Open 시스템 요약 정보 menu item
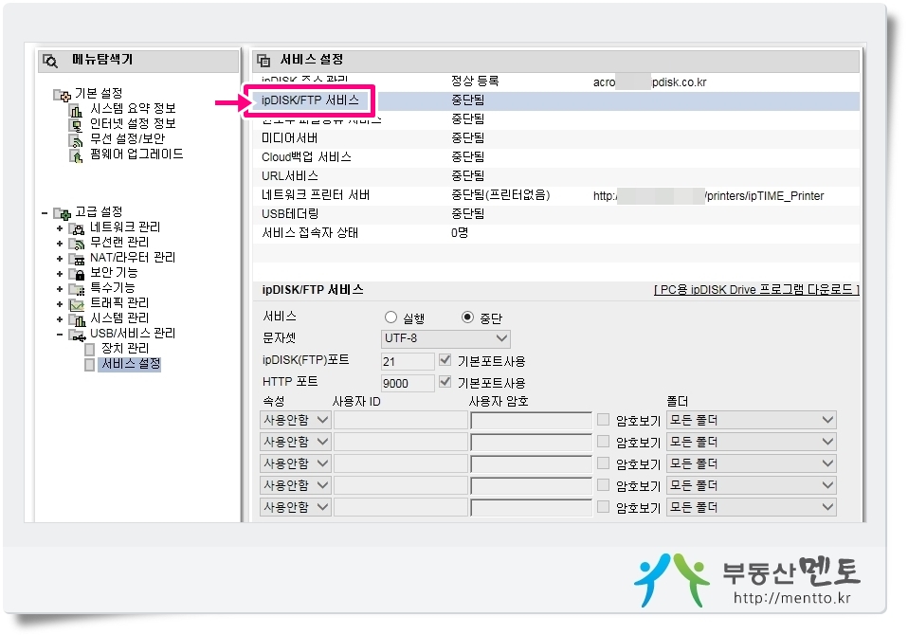 click(x=133, y=109)
